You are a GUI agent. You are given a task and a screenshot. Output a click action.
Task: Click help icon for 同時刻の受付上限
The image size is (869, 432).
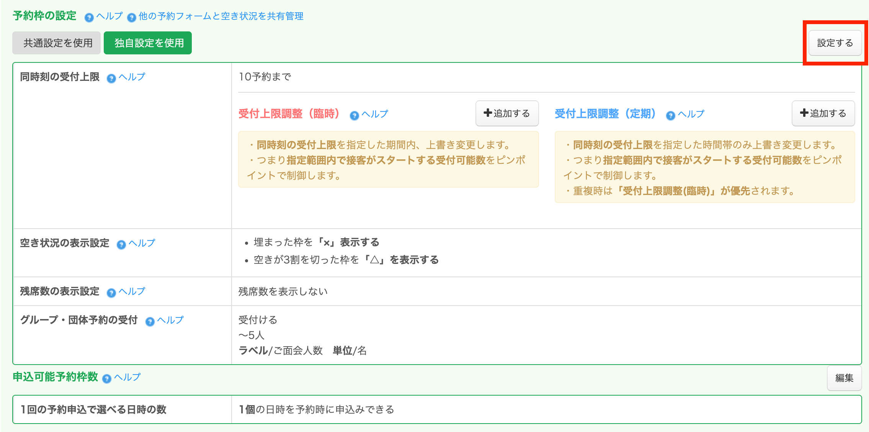(111, 79)
